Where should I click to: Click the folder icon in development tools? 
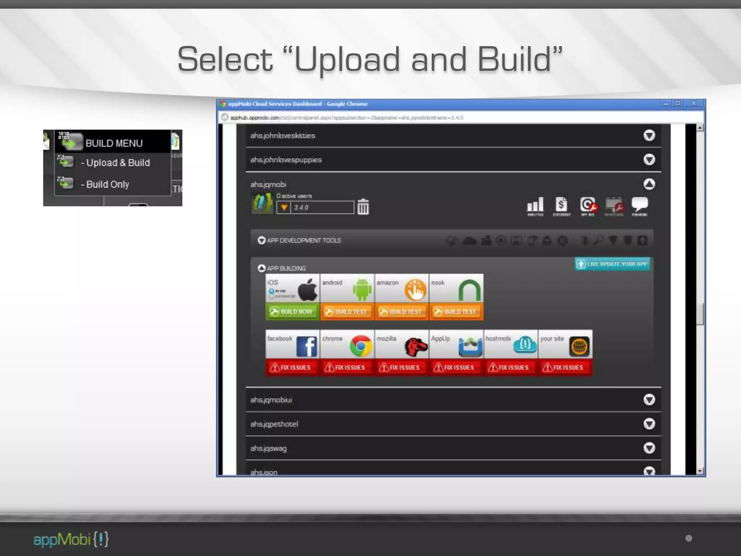[486, 240]
